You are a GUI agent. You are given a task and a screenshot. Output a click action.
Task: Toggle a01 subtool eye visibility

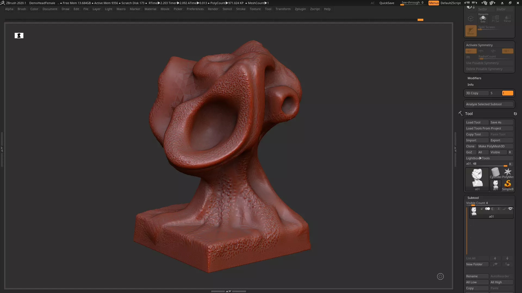tap(510, 209)
